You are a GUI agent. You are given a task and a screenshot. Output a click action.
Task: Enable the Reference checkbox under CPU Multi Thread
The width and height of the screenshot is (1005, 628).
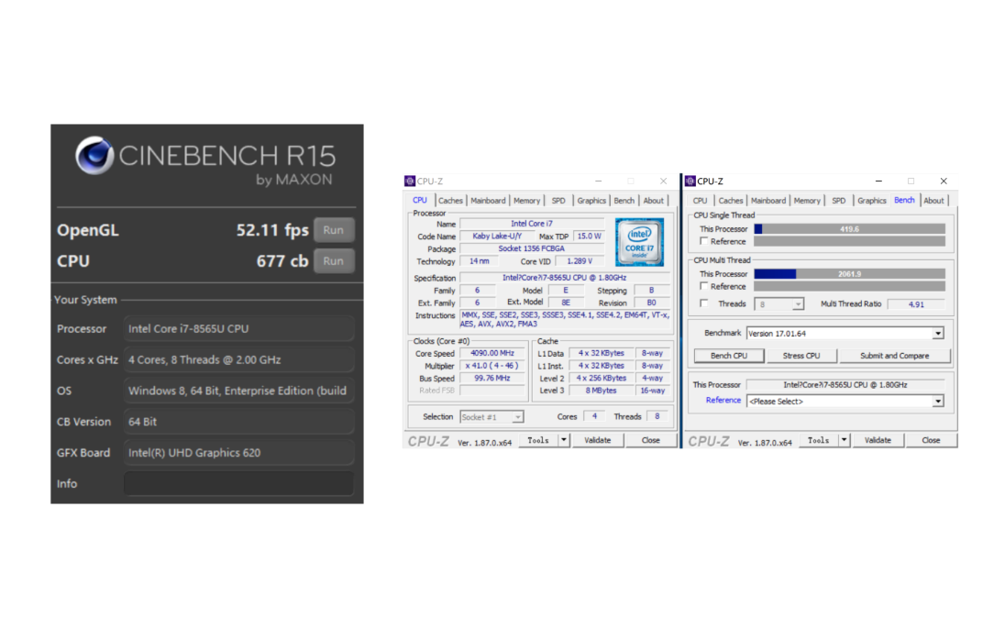pyautogui.click(x=704, y=286)
